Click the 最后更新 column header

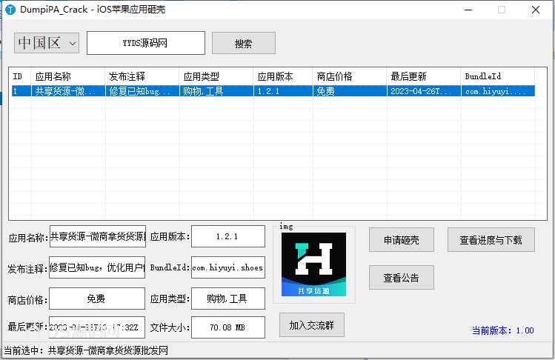tap(424, 76)
